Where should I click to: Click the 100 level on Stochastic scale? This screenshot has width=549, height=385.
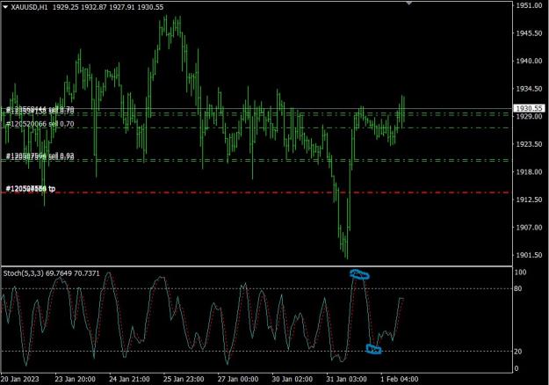click(x=521, y=272)
